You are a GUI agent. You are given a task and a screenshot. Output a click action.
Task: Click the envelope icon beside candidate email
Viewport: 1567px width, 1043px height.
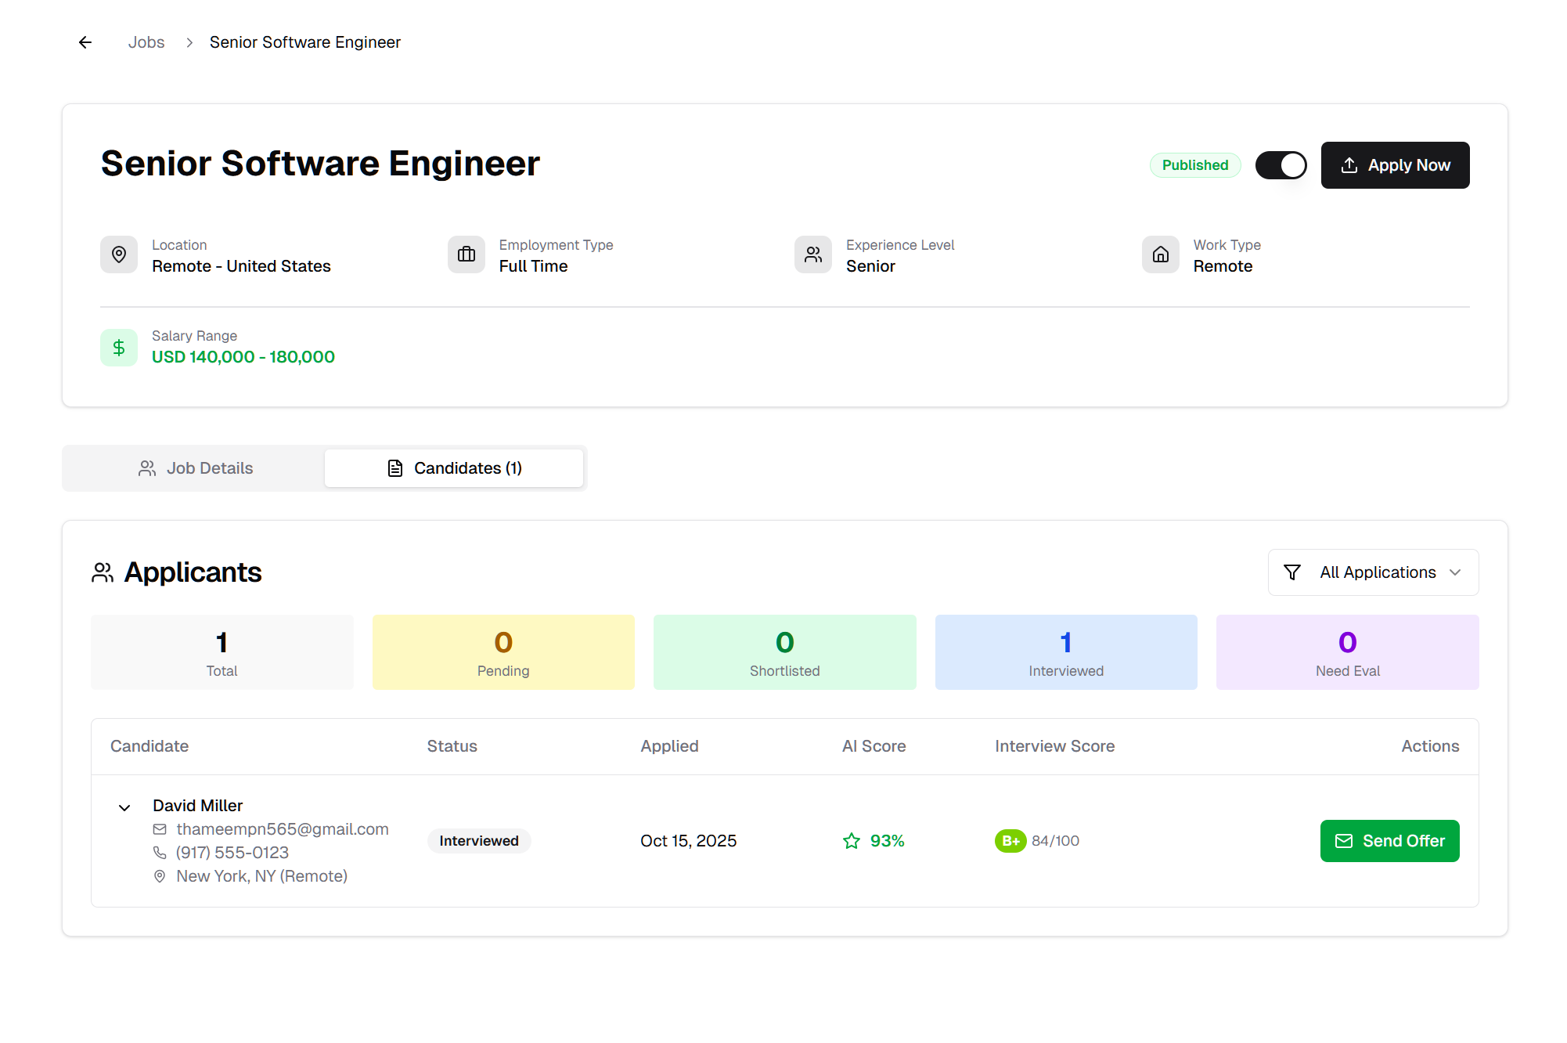160,829
